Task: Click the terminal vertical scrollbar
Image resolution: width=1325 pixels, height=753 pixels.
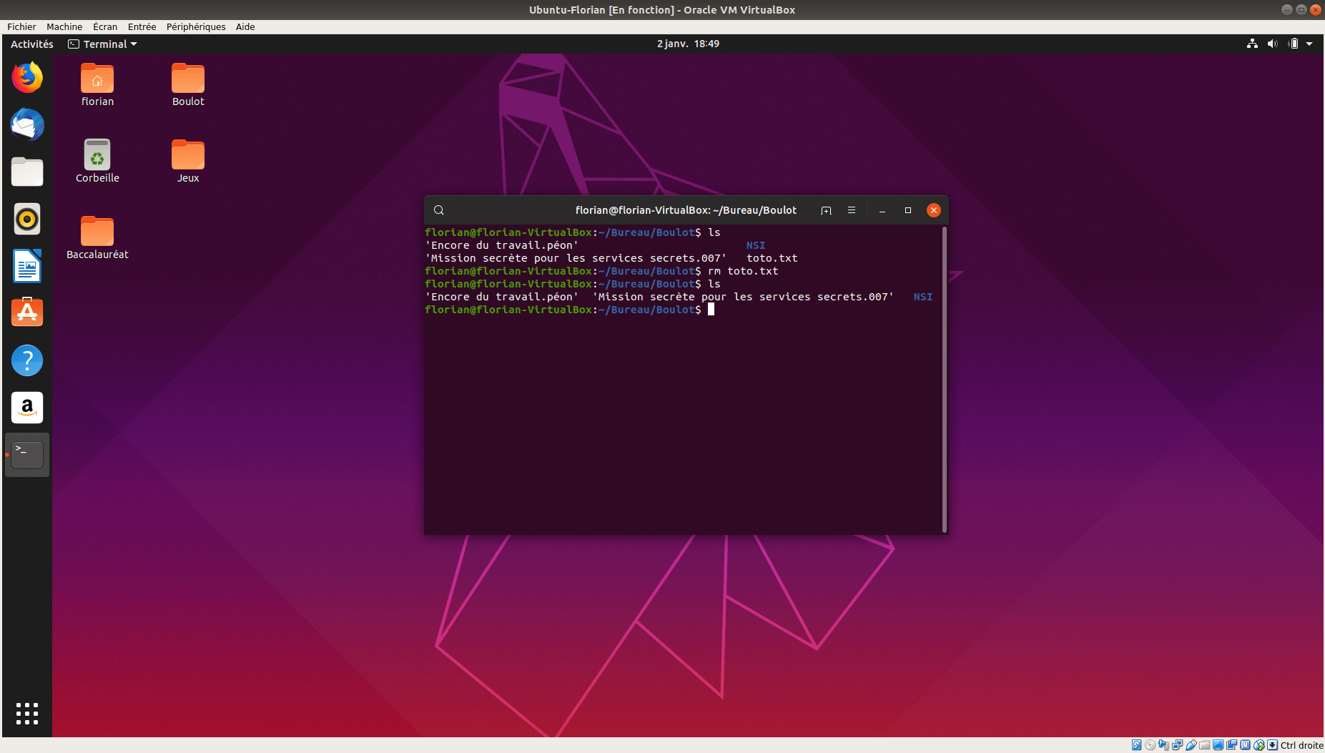Action: pyautogui.click(x=945, y=379)
